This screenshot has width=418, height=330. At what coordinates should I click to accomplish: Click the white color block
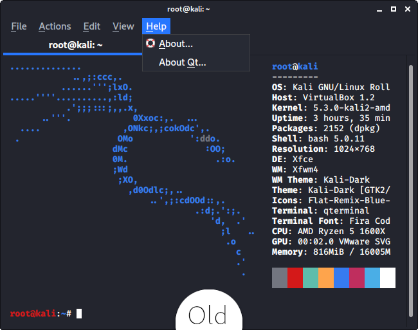pos(388,278)
